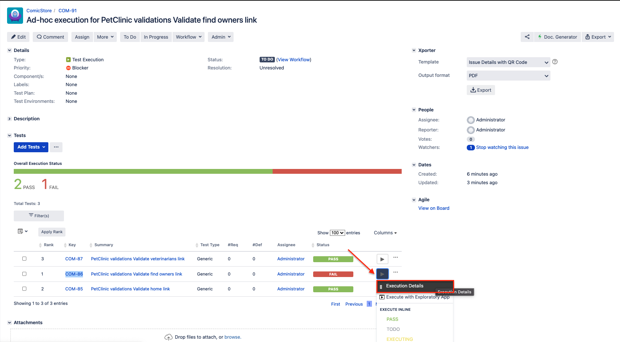
Task: Set inline status to TODO
Action: 393,329
